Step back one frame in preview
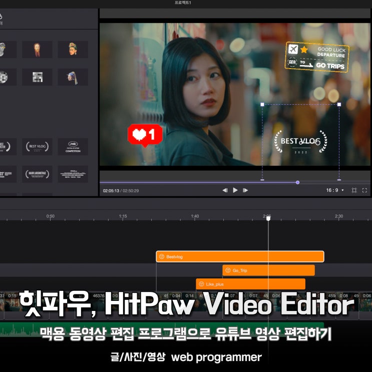The image size is (372, 372). pos(225,190)
